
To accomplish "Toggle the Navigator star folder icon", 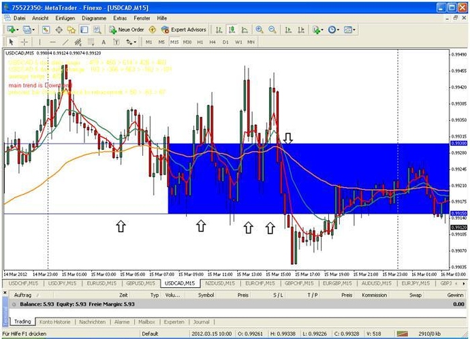I will click(72, 30).
